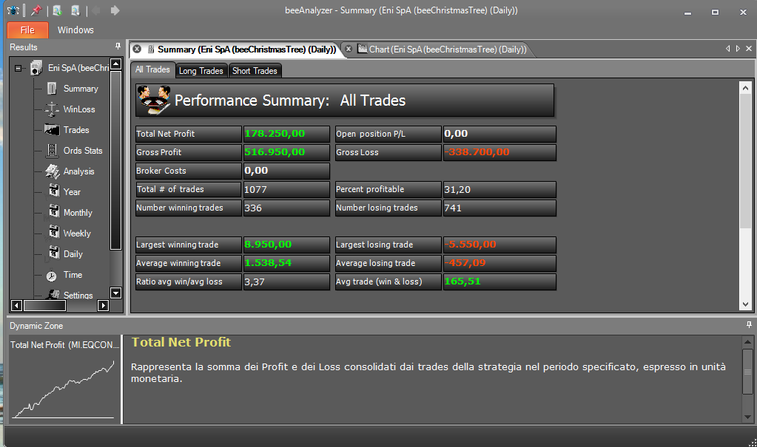This screenshot has width=757, height=447.
Task: Open the Time clock icon
Action: [51, 276]
